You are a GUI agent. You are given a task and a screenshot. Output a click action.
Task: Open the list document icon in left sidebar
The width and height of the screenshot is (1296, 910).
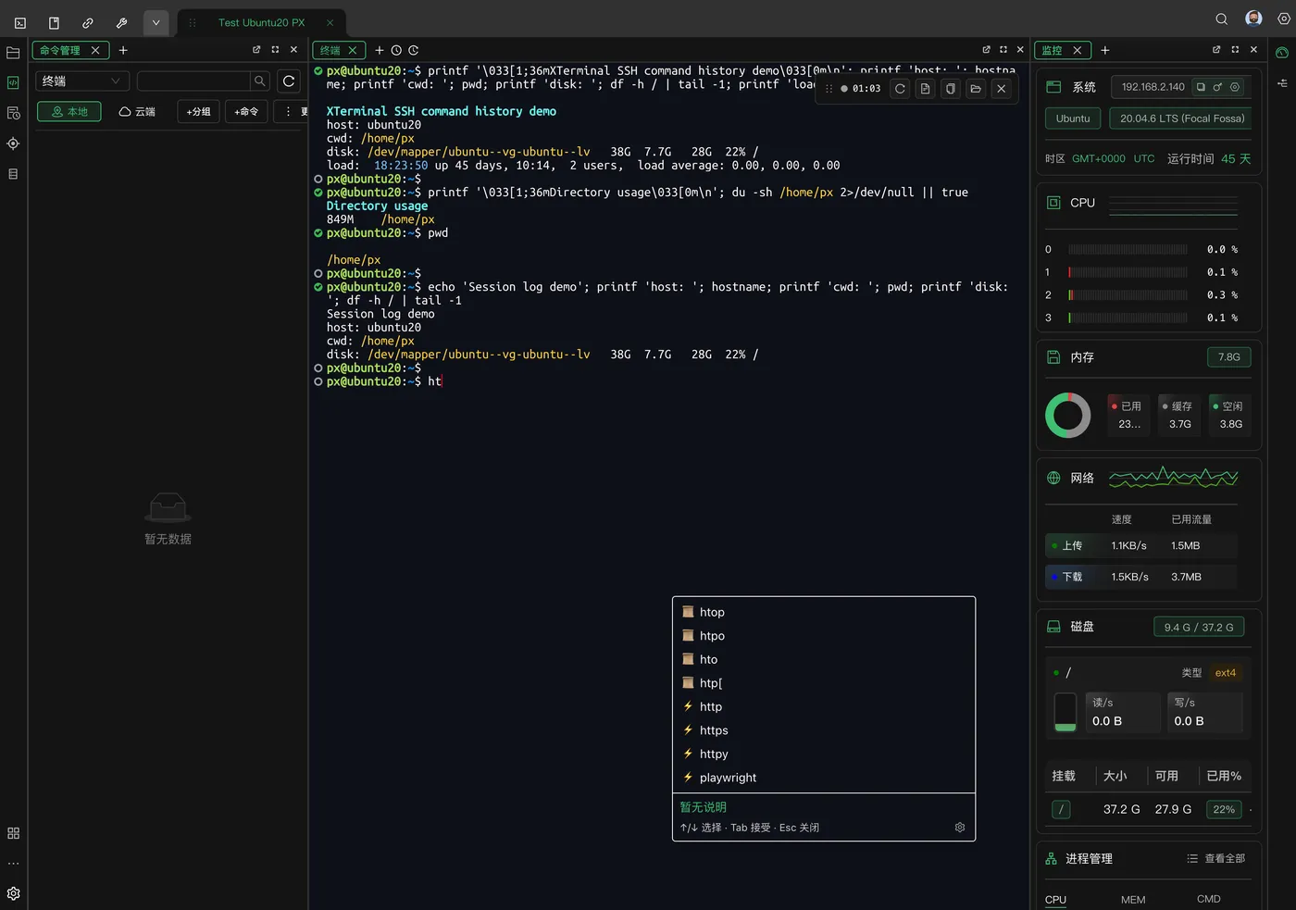click(13, 174)
